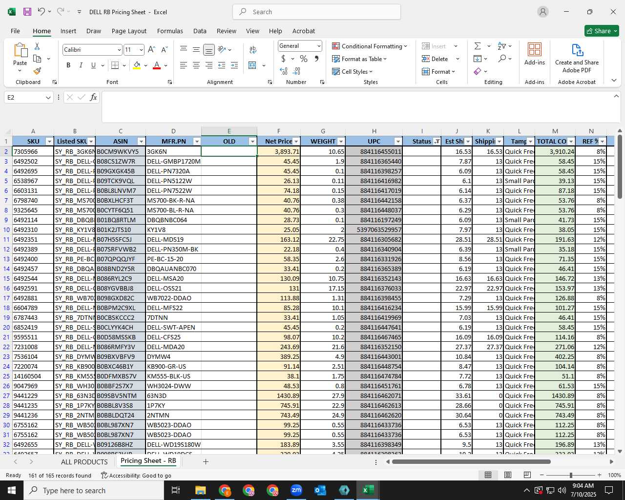This screenshot has width=625, height=500.
Task: Click the Fill Color bucket swatch
Action: click(x=137, y=65)
